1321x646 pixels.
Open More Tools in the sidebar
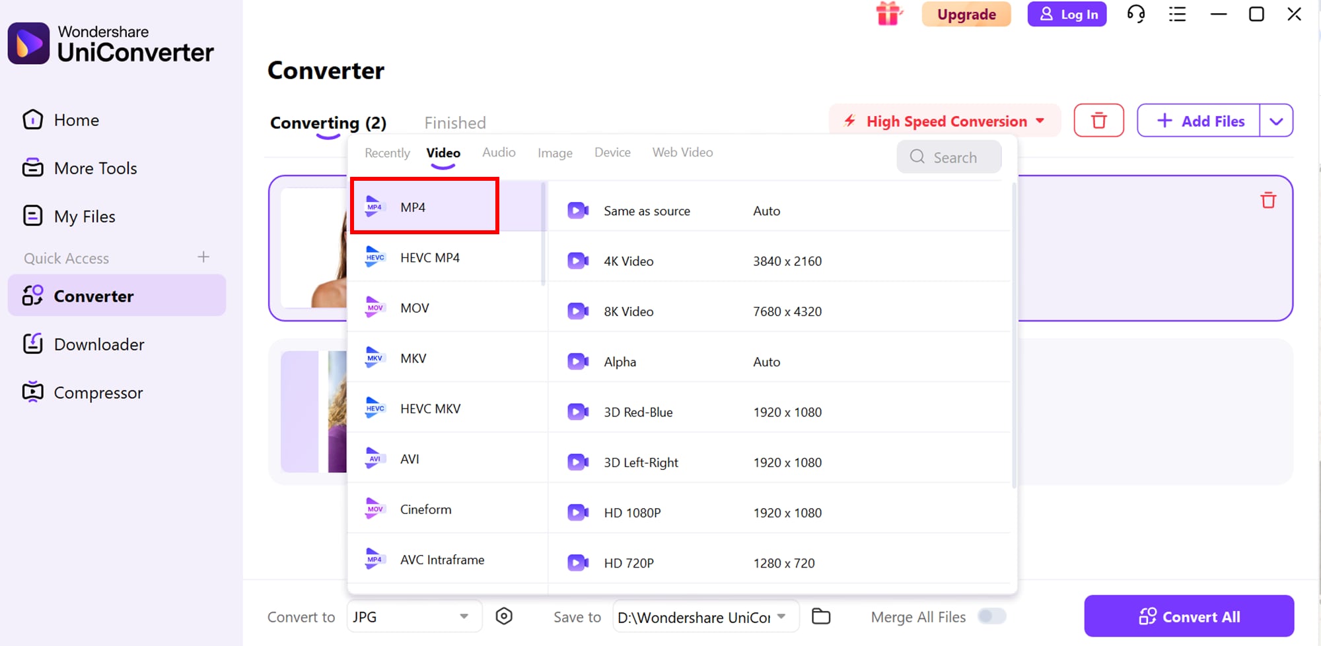(117, 168)
